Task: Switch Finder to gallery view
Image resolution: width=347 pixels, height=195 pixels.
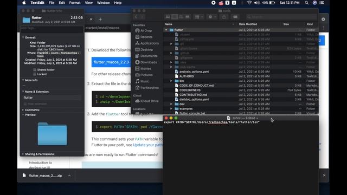Action: [188, 17]
